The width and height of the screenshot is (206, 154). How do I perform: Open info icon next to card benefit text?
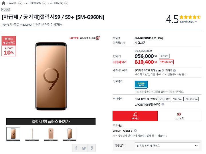click(x=175, y=71)
